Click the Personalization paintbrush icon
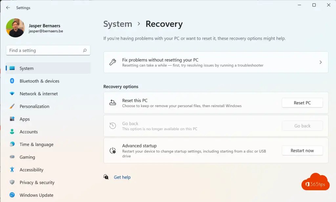 coord(12,106)
